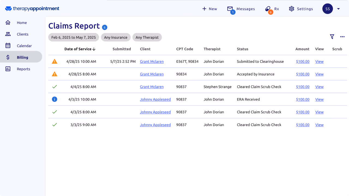This screenshot has width=349, height=196.
Task: Click $100.00 amount in 4/4/25 8:00 AM row
Action: click(303, 87)
